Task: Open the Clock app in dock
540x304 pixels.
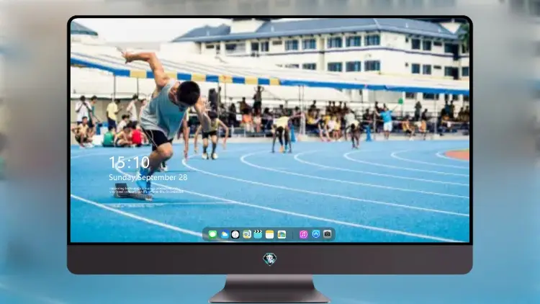Action: tap(235, 234)
